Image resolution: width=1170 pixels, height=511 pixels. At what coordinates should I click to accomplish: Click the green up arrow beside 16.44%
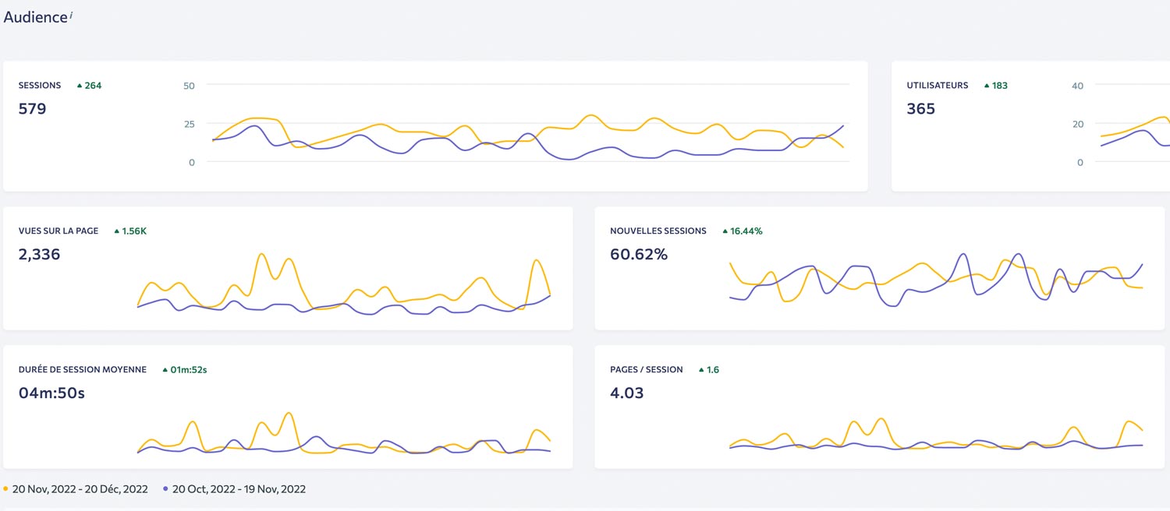pos(725,231)
